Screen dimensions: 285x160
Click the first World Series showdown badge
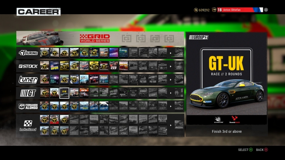tap(127, 39)
